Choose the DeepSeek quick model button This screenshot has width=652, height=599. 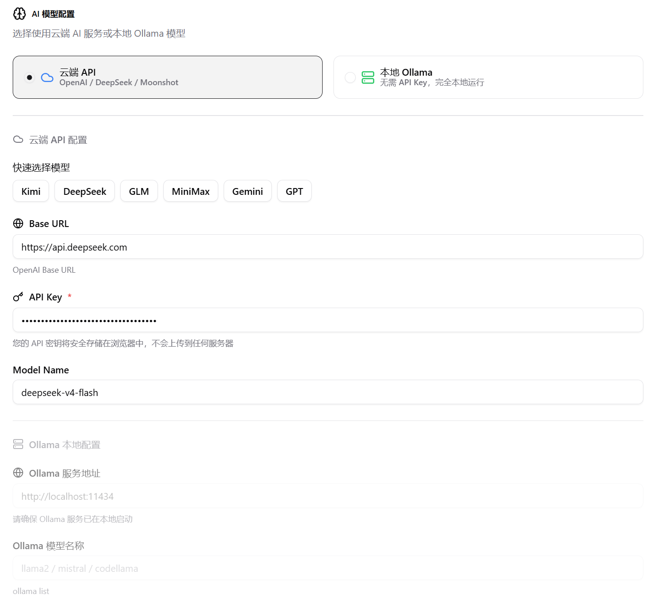[x=85, y=191]
